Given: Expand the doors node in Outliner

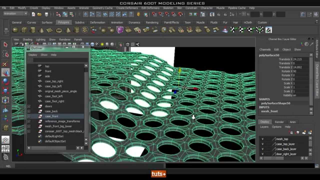Looking at the screenshot, I should (x=29, y=106).
